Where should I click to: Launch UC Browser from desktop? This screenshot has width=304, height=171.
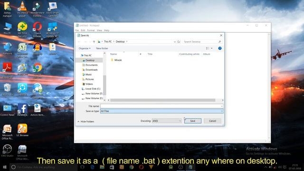(x=22, y=130)
